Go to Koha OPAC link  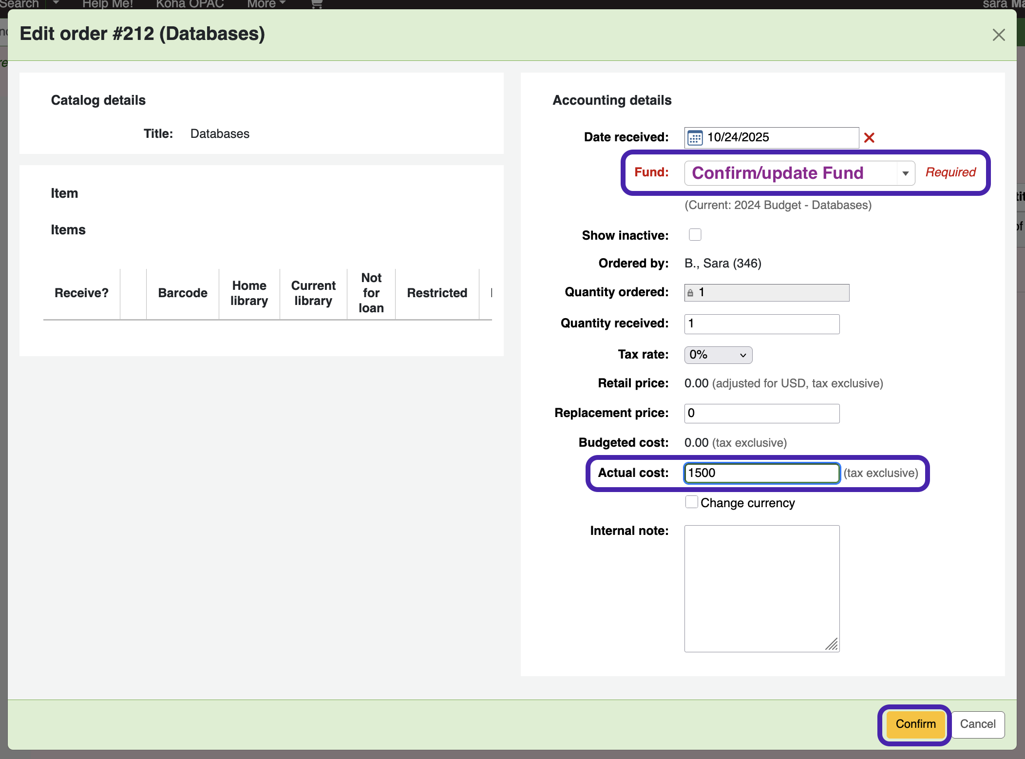pos(190,4)
